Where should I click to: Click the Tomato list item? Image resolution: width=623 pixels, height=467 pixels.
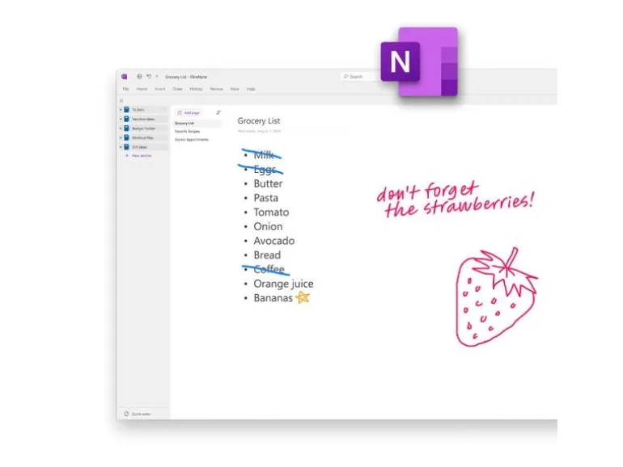[271, 212]
